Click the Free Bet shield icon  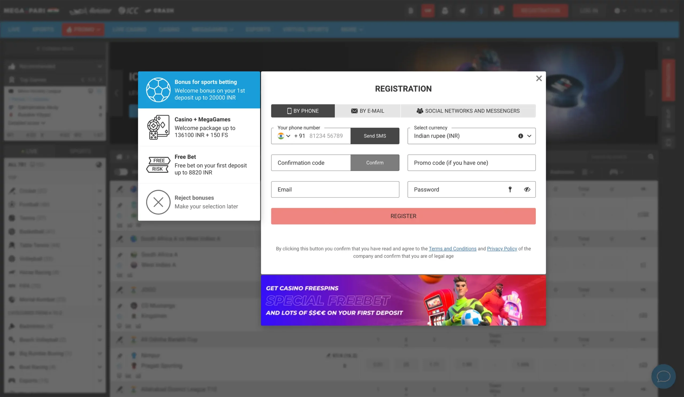(158, 164)
